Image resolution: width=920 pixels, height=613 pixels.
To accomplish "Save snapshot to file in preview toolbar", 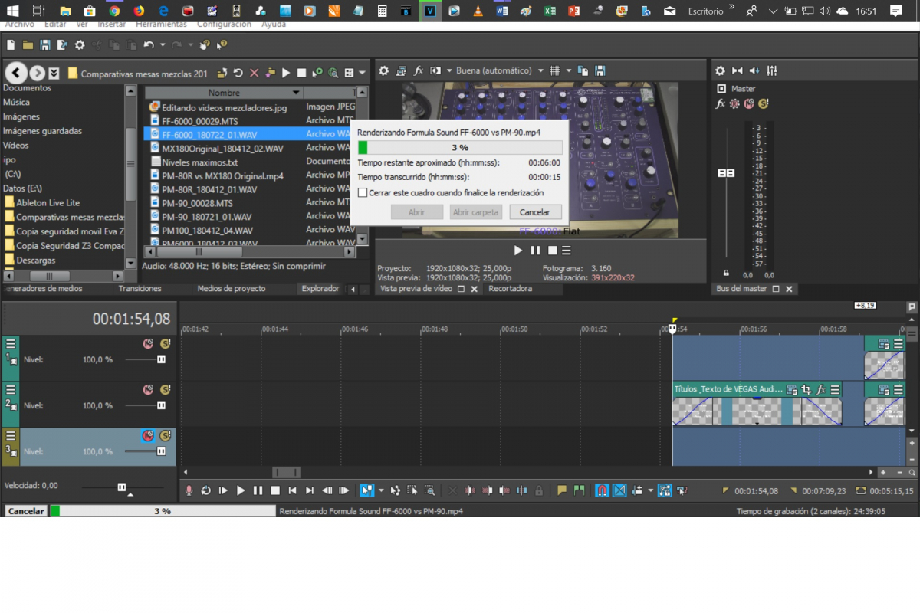I will point(600,70).
